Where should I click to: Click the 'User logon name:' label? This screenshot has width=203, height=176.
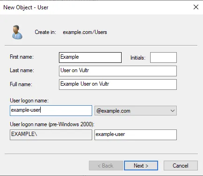[29, 101]
